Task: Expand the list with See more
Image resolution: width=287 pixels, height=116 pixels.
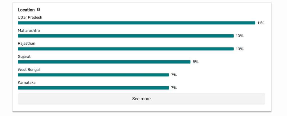Action: tap(141, 99)
